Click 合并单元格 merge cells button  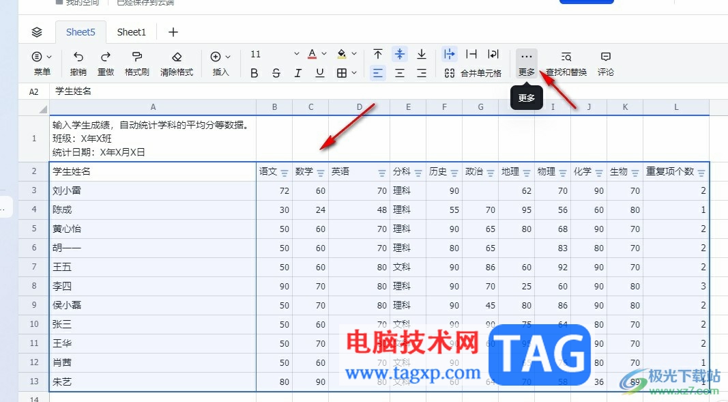[x=473, y=73]
